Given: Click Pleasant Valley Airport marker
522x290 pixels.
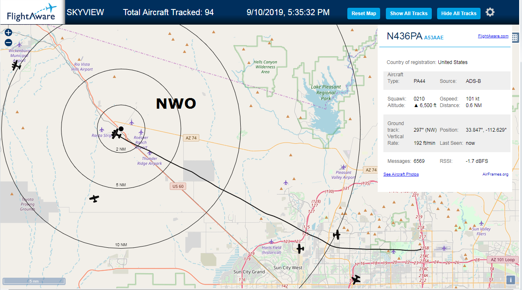Looking at the screenshot, I should point(344,167).
